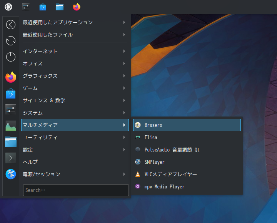Screen dimensions: 277x223
Task: Expand arrow next to ユーティリティ
Action: tap(124, 137)
